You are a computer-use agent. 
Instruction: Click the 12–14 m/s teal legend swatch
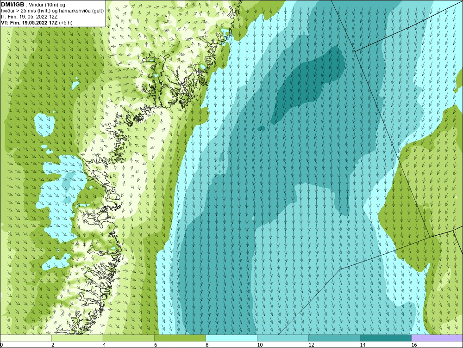pyautogui.click(x=334, y=338)
